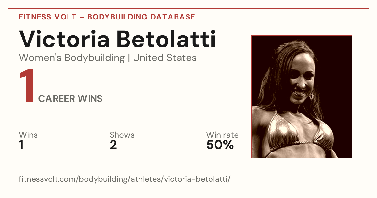This screenshot has width=377, height=198.
Task: Click the Wins stat label
Action: 28,135
